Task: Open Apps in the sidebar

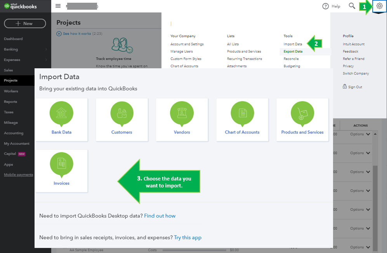Action: (9, 165)
